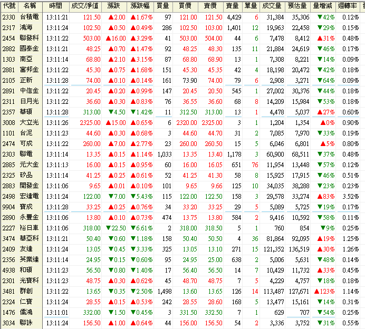Select stock name 群創
The image size is (365, 329).
26,291
